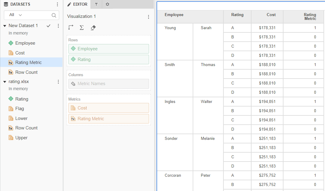Viewport: 325px width, 191px height.
Task: Click the Employee chip in Rows
Action: (x=109, y=49)
